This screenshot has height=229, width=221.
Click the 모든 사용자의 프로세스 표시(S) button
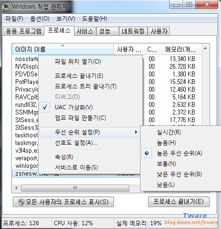pos(63,202)
